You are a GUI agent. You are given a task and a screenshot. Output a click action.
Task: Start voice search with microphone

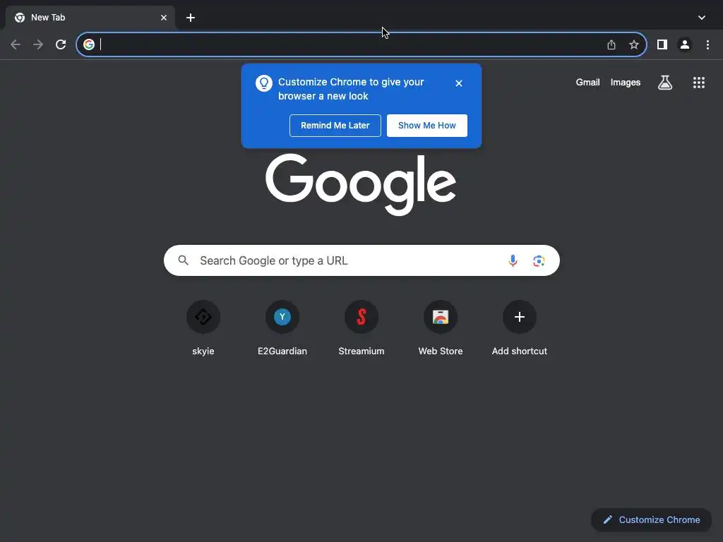tap(513, 260)
